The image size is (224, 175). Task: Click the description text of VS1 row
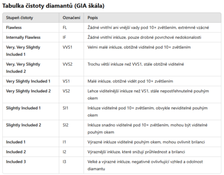coord(130,81)
